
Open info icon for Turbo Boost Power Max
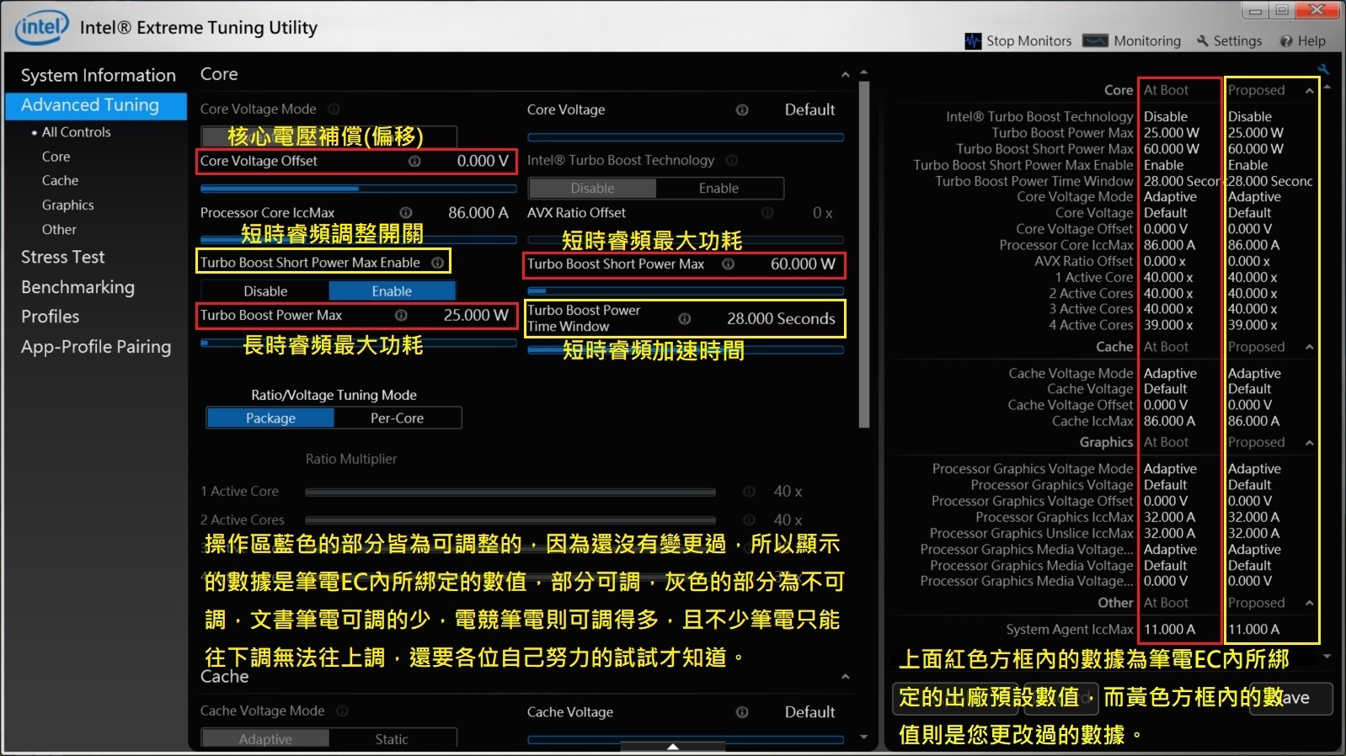[402, 316]
